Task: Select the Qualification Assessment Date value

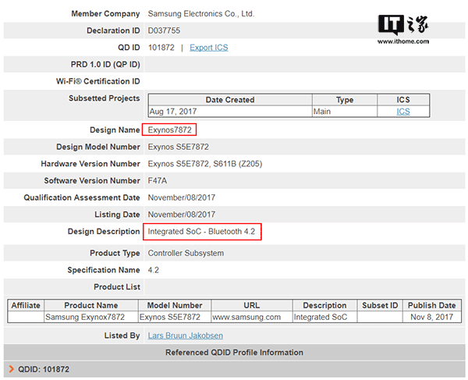Action: click(x=182, y=197)
